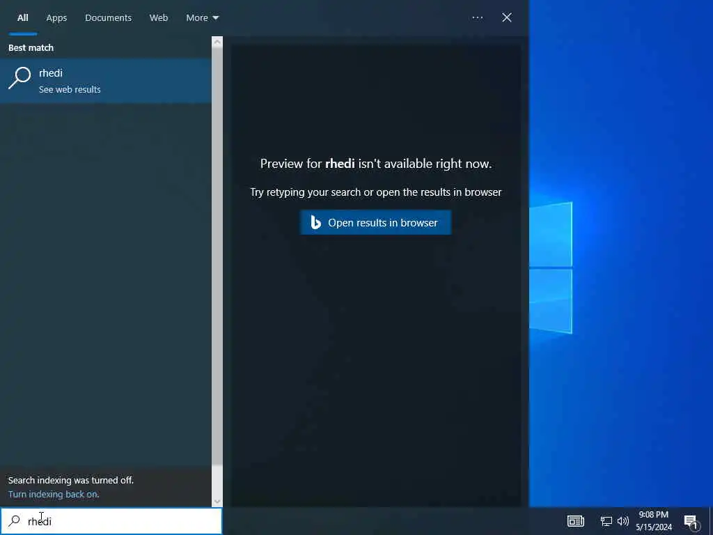The image size is (713, 535).
Task: Click the Best match heading
Action: 31,48
